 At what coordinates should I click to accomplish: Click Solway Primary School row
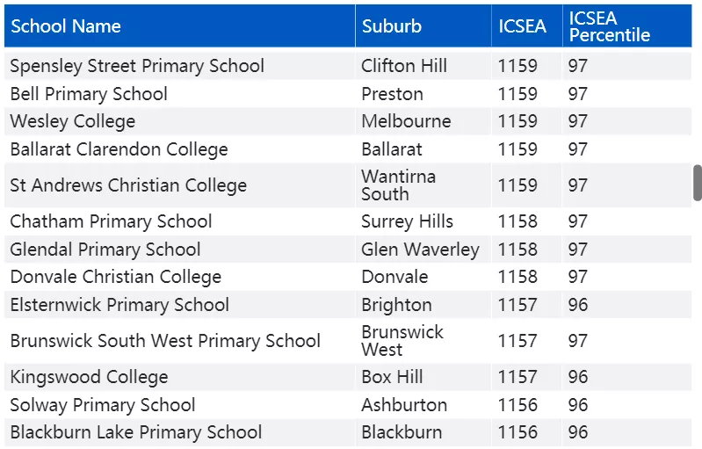click(348, 405)
